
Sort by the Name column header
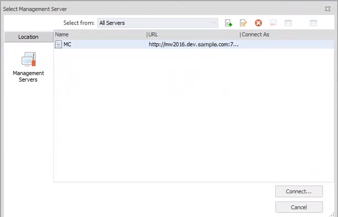62,35
